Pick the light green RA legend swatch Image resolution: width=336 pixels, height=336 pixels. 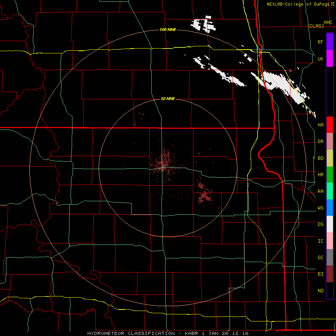pos(330,191)
